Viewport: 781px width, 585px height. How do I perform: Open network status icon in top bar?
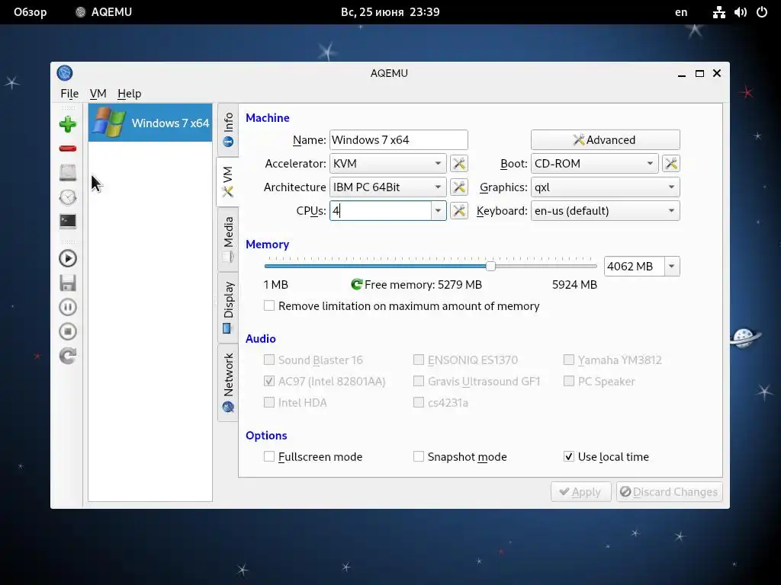coord(718,12)
